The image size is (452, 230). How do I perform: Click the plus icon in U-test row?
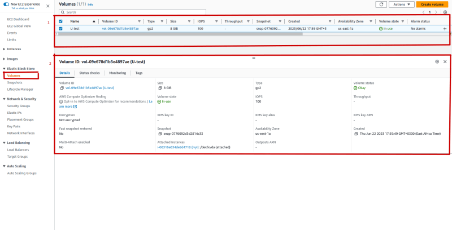(445, 29)
